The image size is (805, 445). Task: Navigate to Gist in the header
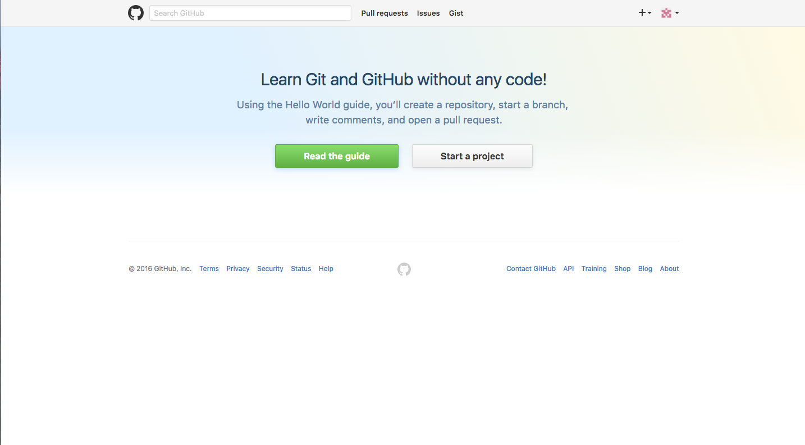coord(456,13)
